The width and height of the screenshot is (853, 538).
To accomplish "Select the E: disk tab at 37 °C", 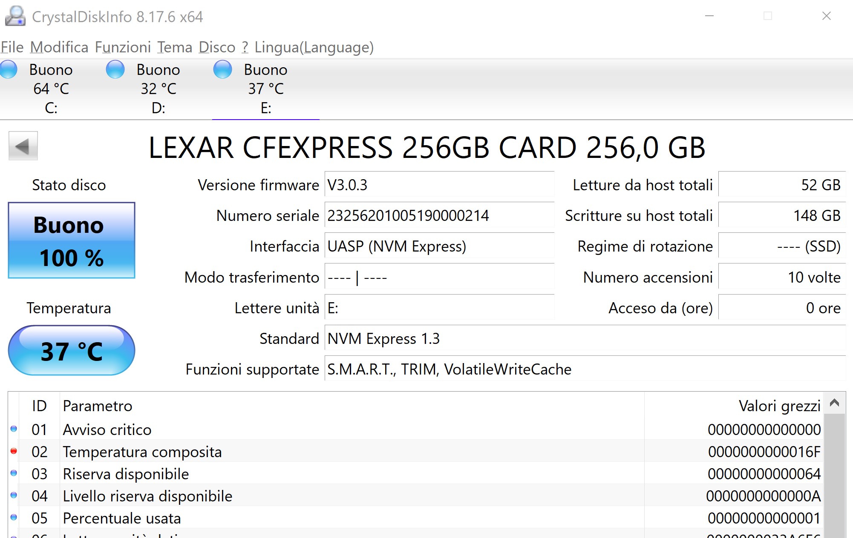I will (266, 89).
